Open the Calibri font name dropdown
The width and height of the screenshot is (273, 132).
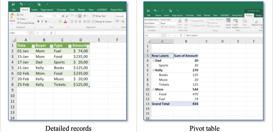click(53, 16)
